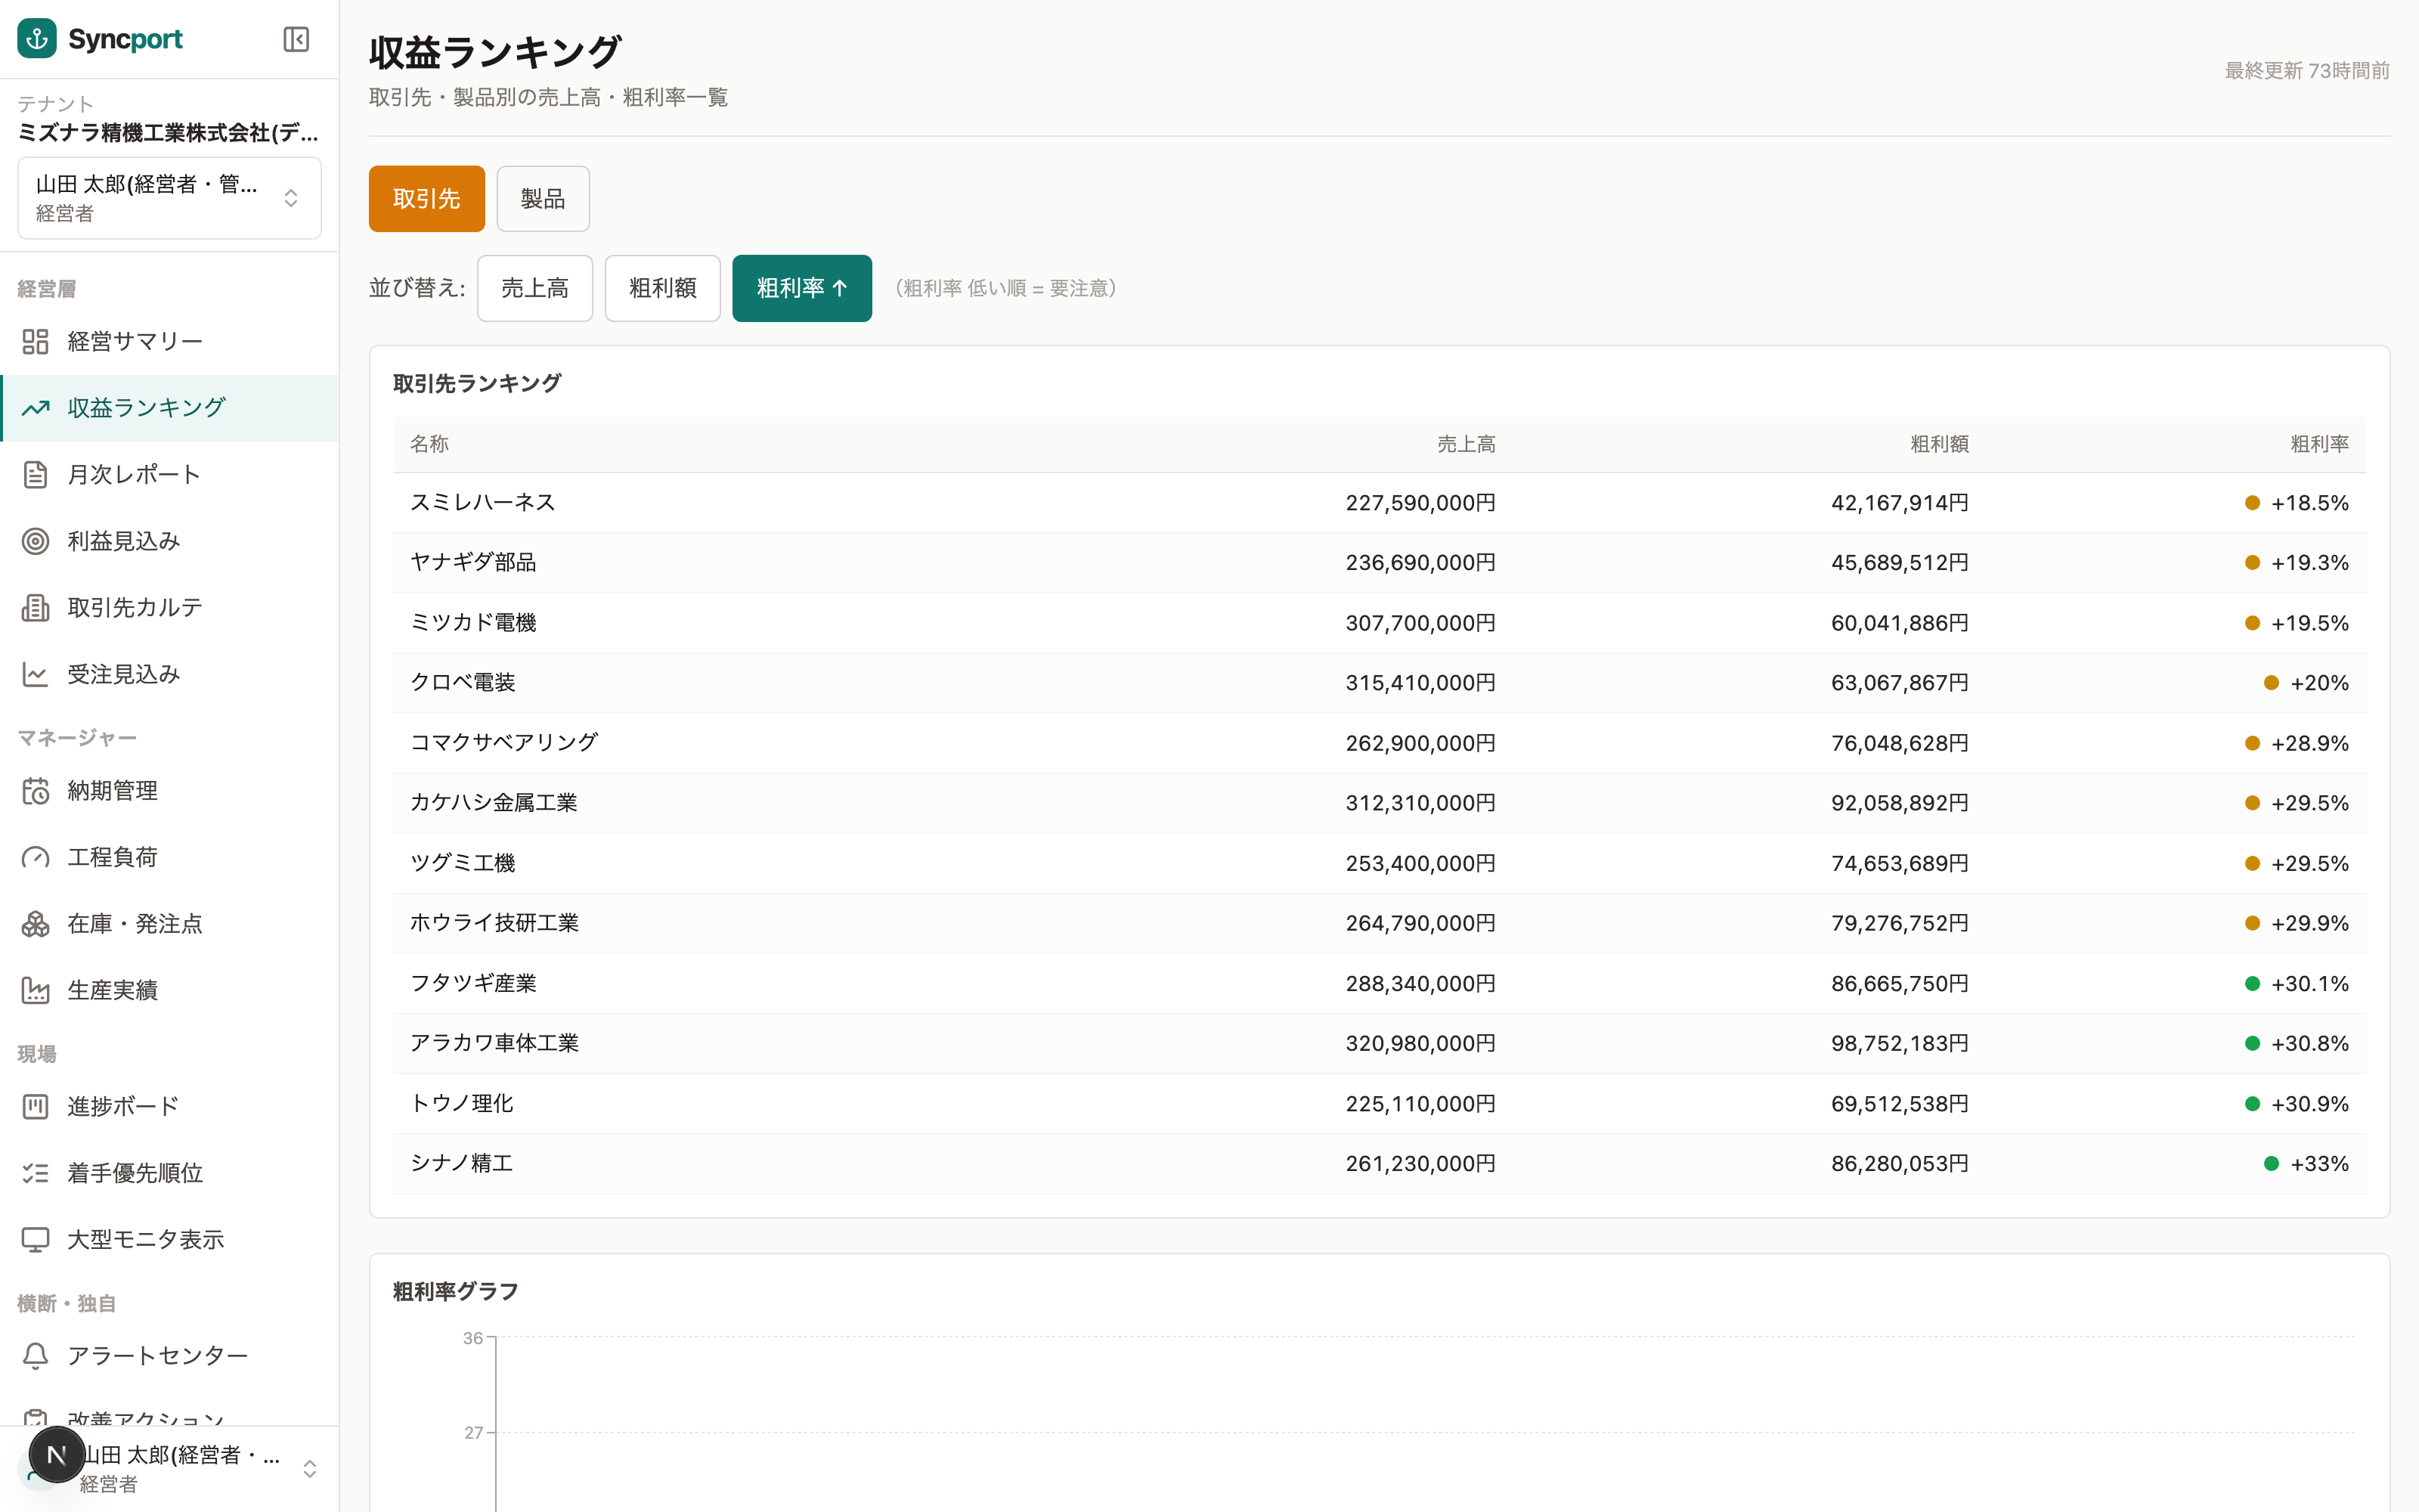Sort ranking by 売上高

534,288
